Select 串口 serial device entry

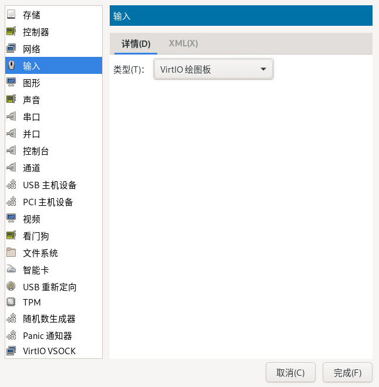tap(32, 117)
